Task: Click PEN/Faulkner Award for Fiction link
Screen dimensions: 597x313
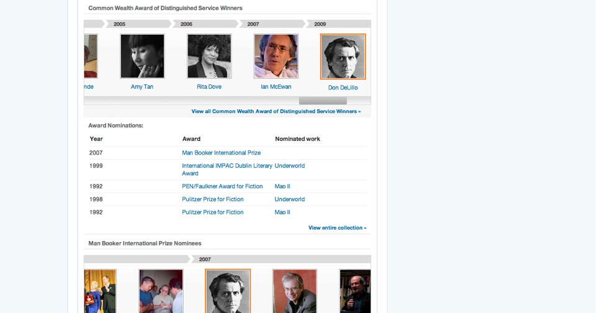Action: tap(222, 186)
